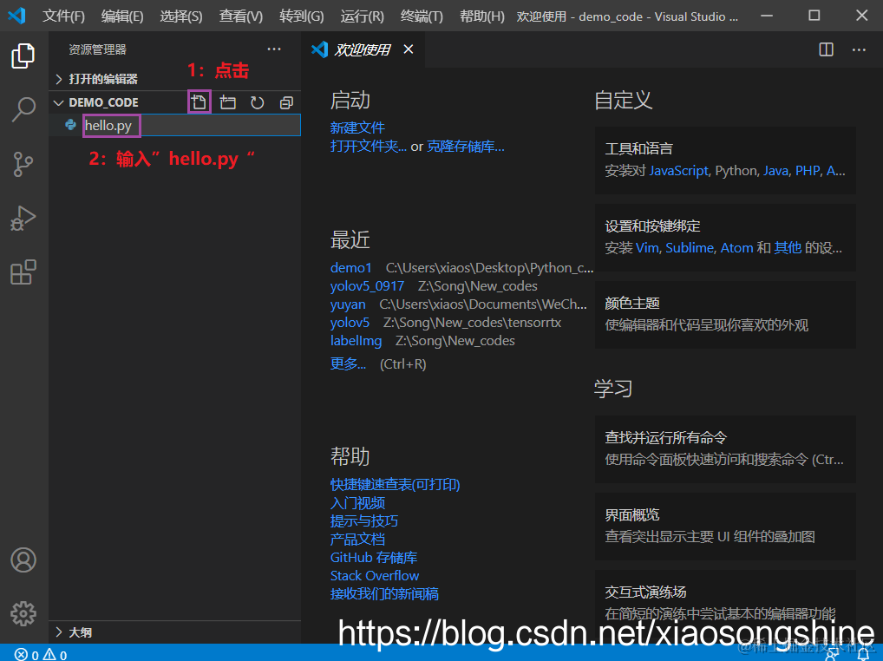Open the 帮助(H) menu
Screen dimensions: 883x661
click(482, 16)
